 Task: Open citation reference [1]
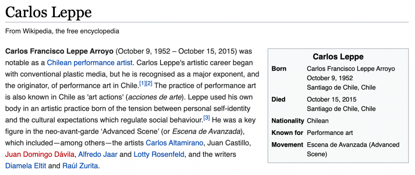[142, 83]
